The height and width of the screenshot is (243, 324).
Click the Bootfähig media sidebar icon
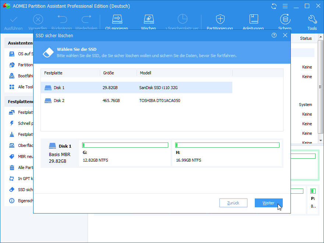(x=12, y=76)
